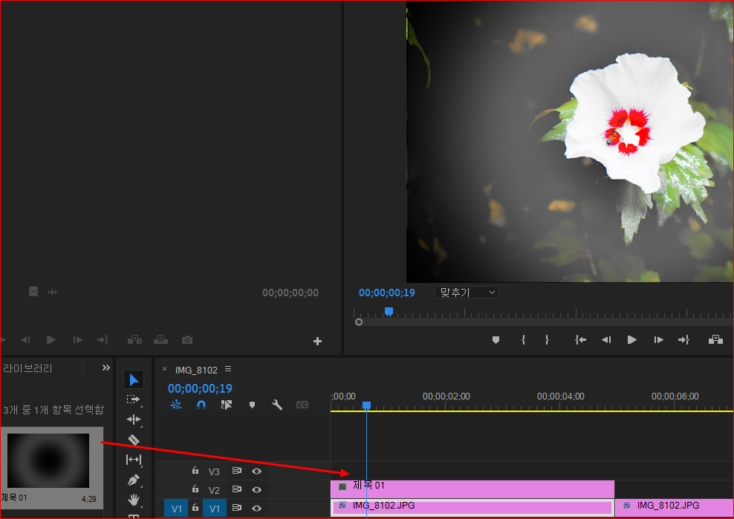Viewport: 734px width, 519px height.
Task: Select the IMG_8102 sequence tab
Action: click(x=196, y=371)
